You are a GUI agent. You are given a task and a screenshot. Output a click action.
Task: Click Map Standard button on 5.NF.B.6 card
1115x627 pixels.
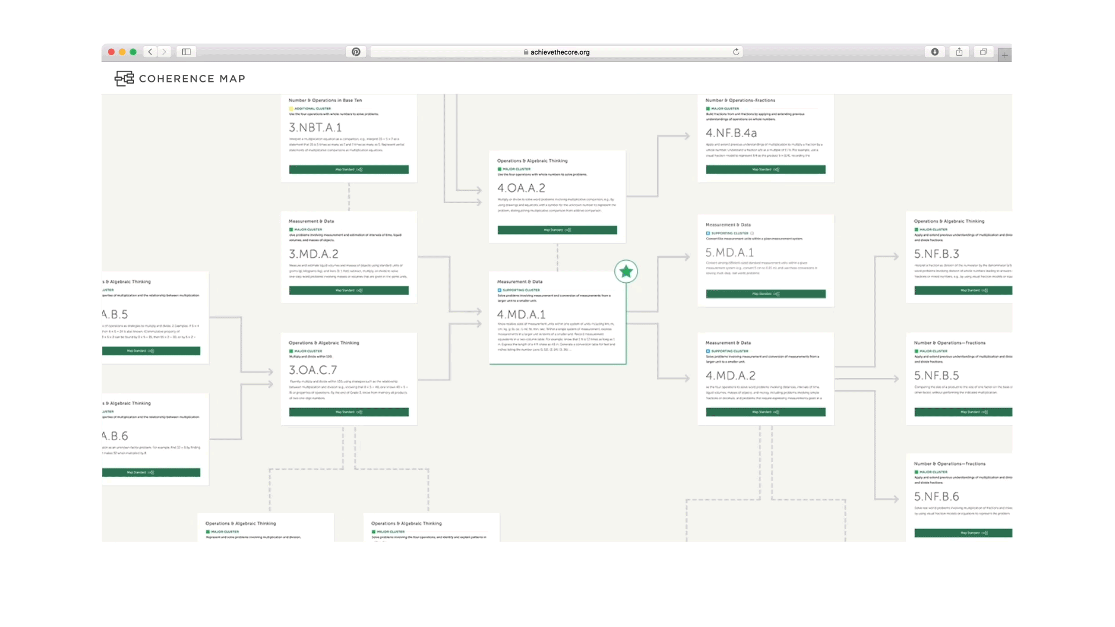point(963,533)
